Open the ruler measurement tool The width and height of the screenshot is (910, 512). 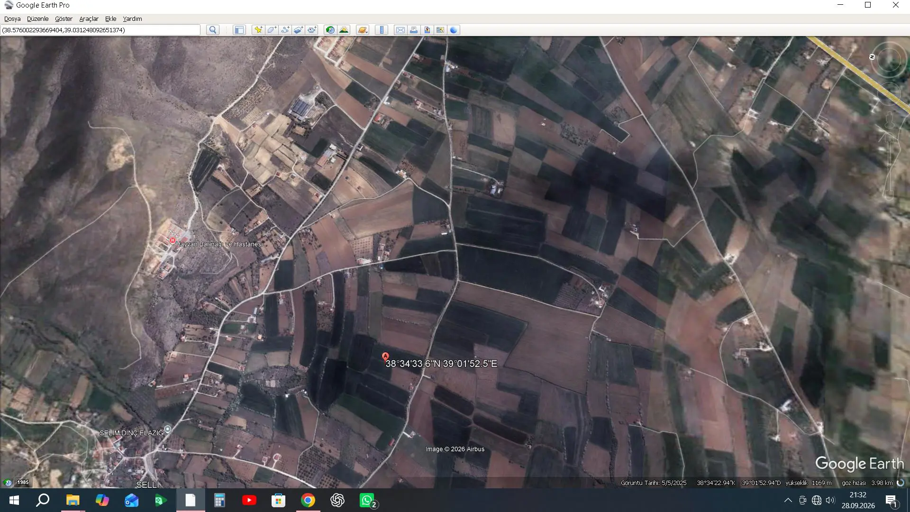[x=382, y=30]
